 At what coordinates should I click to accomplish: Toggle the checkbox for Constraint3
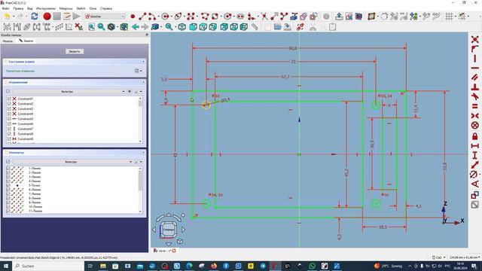point(9,108)
